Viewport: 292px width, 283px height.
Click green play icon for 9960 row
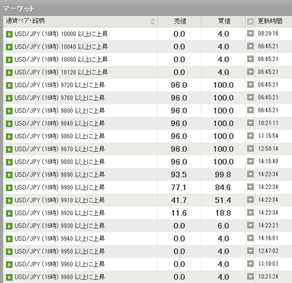click(x=9, y=265)
